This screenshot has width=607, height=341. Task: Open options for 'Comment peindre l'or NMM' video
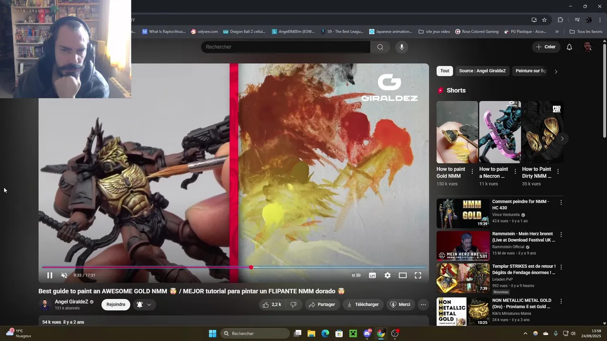coord(561,202)
